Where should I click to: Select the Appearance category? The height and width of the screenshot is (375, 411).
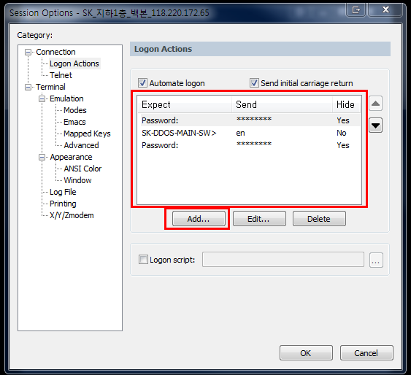(71, 157)
